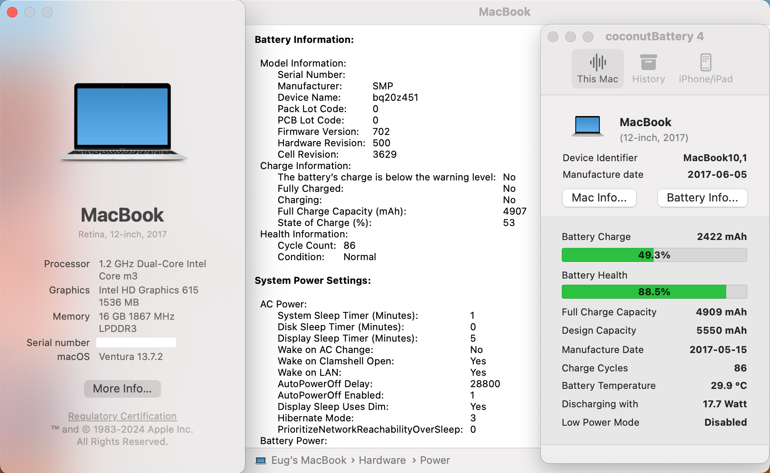Select Power in the path bar
770x473 pixels.
pos(435,460)
